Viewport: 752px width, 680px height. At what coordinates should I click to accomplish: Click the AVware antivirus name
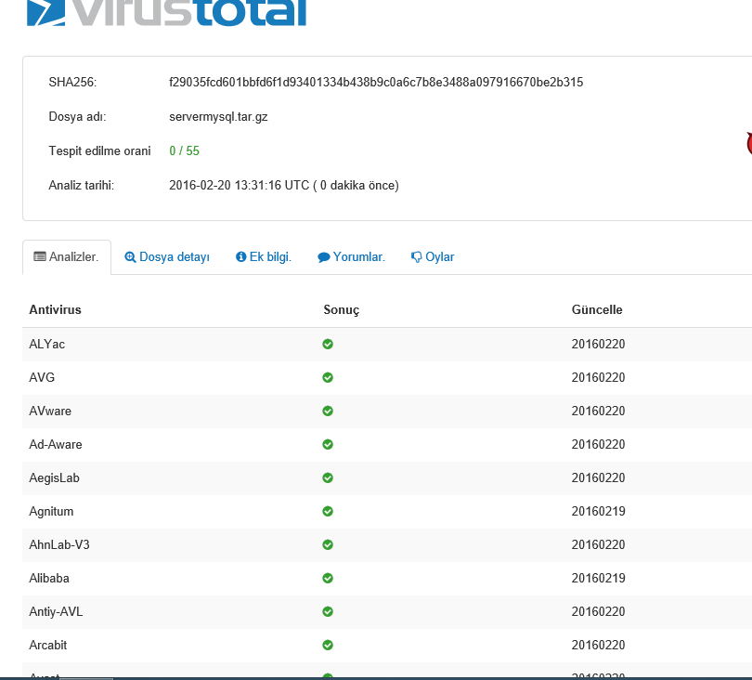pos(50,411)
